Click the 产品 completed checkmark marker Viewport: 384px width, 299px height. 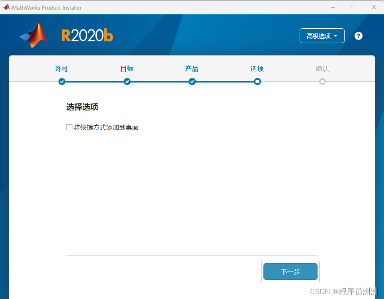[x=192, y=81]
